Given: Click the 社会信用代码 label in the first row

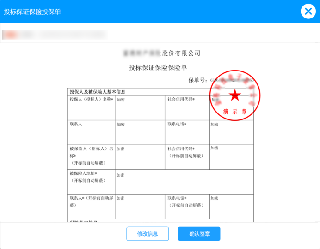Looking at the screenshot, I should pyautogui.click(x=181, y=99).
